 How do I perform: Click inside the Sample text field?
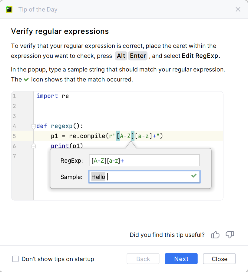tap(144, 177)
